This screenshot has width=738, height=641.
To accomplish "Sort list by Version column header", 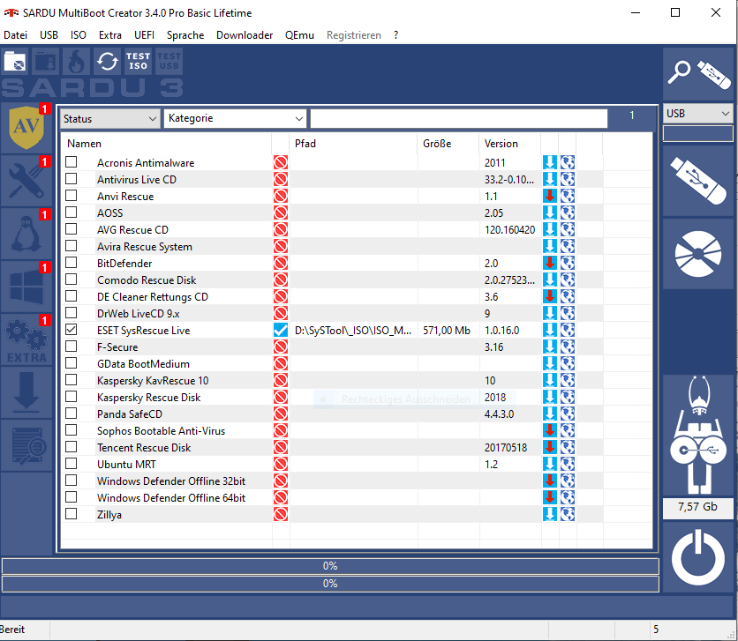I will coord(510,144).
